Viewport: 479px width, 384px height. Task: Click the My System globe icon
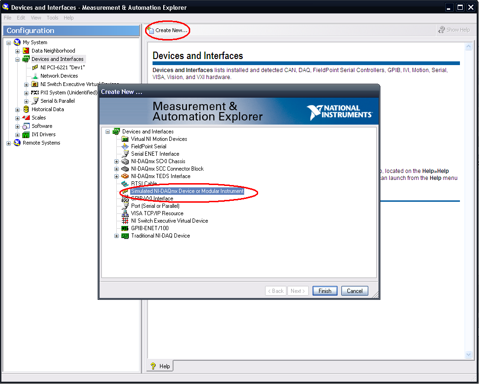click(17, 42)
